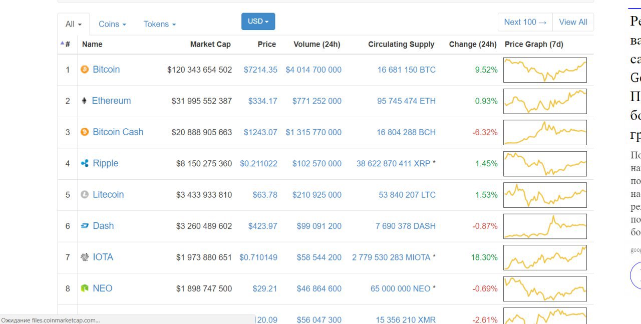Image resolution: width=641 pixels, height=324 pixels.
Task: Open the NEO coin page
Action: click(103, 288)
